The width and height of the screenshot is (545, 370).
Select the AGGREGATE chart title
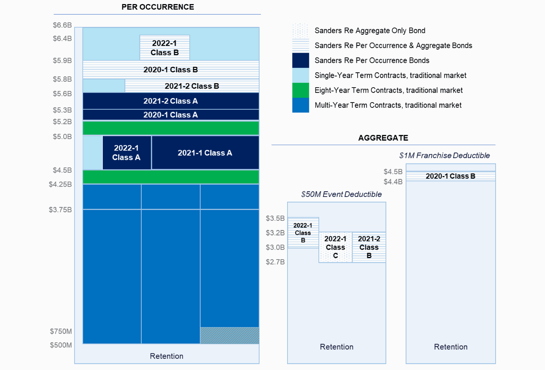[x=383, y=138]
